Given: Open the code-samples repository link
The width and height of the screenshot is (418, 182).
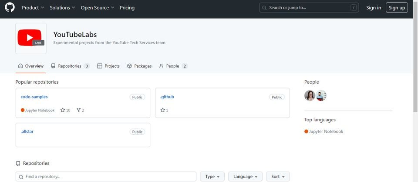Looking at the screenshot, I should (x=34, y=97).
